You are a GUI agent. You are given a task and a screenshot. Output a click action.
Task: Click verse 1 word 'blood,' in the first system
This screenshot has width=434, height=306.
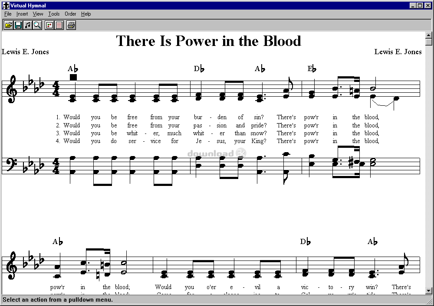click(372, 117)
